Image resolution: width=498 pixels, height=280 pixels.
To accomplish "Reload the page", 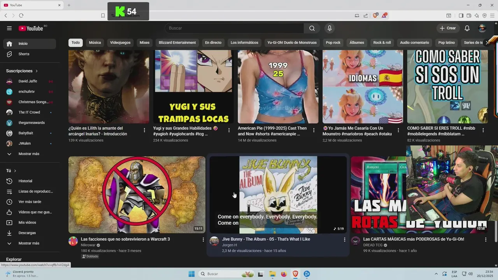I will [x=21, y=16].
